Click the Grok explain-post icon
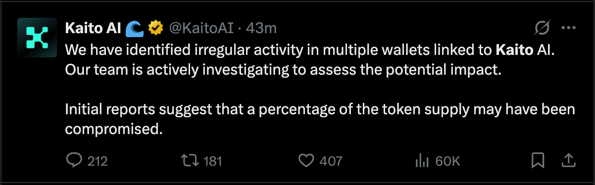Image resolution: width=595 pixels, height=185 pixels. pyautogui.click(x=542, y=29)
